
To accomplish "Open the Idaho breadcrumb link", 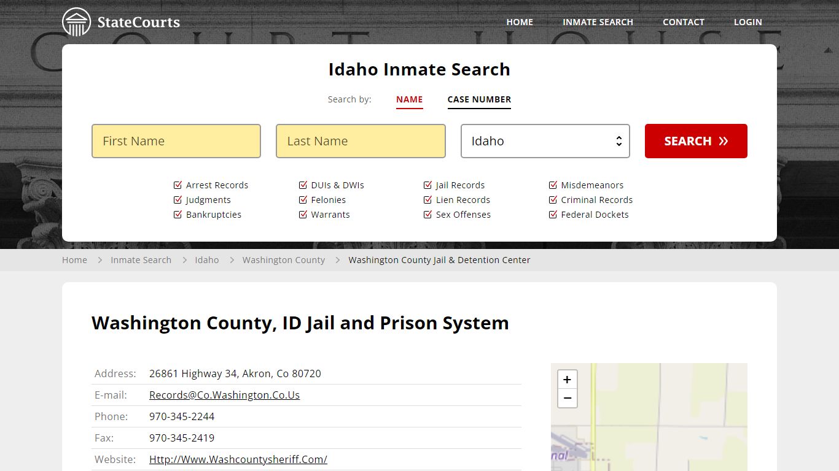I will pos(206,260).
